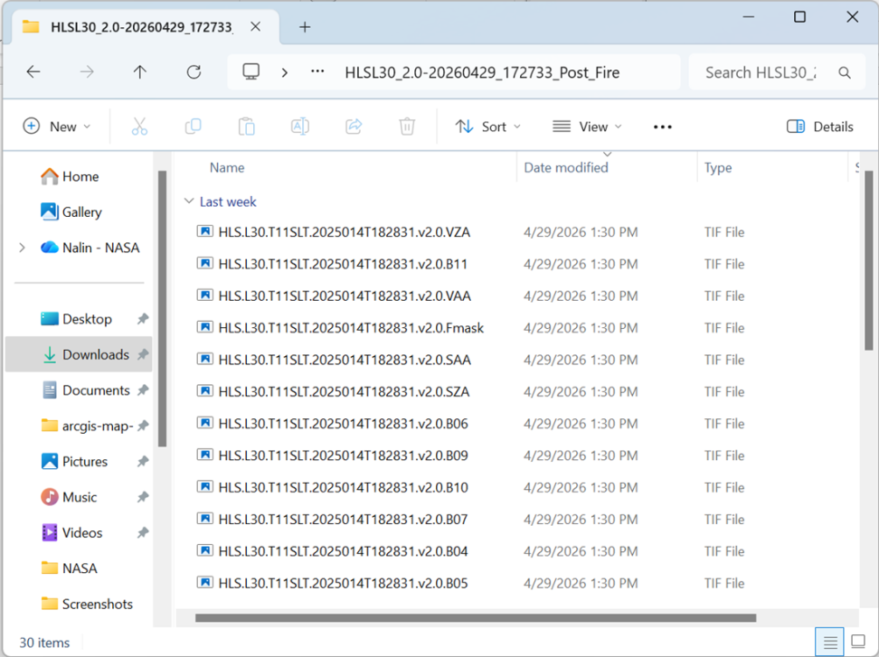Open arcgis-map- folder in quick access
Screen dimensions: 879x657
[87, 426]
